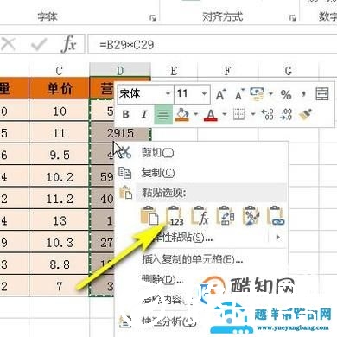Select column F header
Viewport: 337px width, 337px height.
pos(227,70)
